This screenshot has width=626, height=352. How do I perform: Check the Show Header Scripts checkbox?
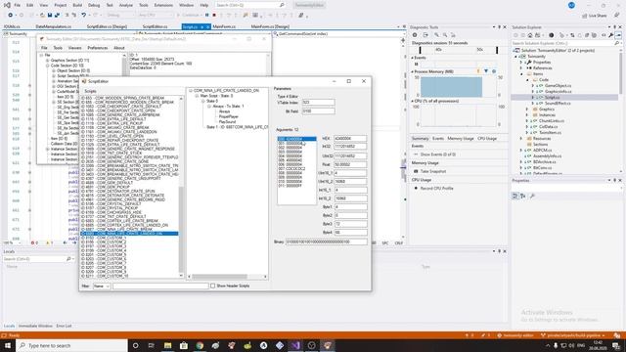click(213, 286)
